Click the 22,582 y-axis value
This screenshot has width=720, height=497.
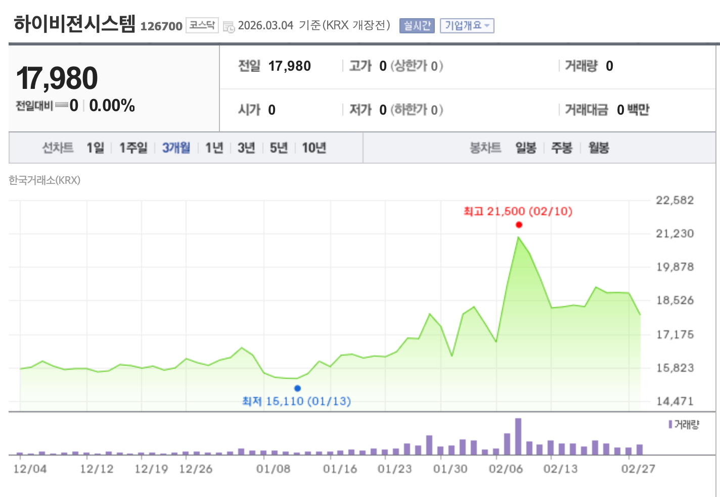[675, 200]
